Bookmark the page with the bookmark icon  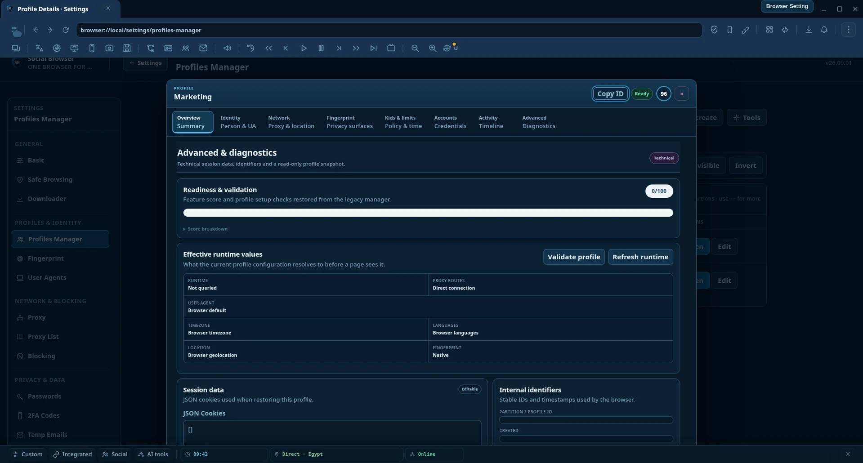coord(729,30)
